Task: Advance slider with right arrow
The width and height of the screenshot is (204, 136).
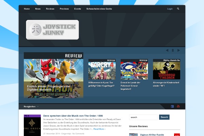Action: click(x=178, y=50)
